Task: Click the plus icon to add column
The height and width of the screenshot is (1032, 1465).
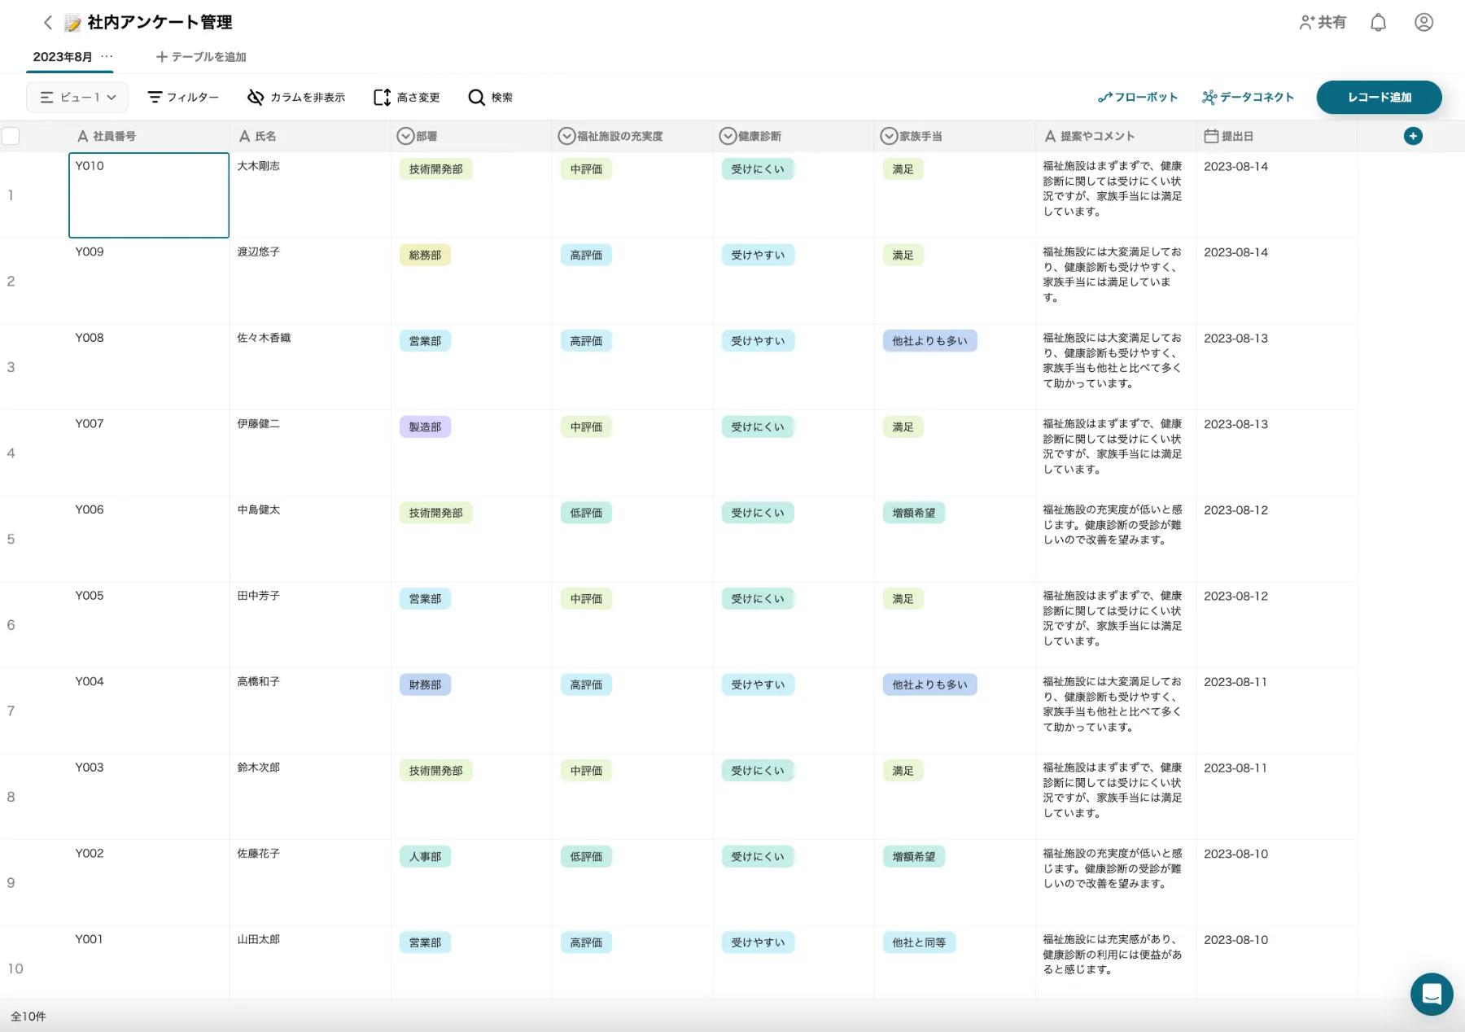Action: click(x=1413, y=137)
